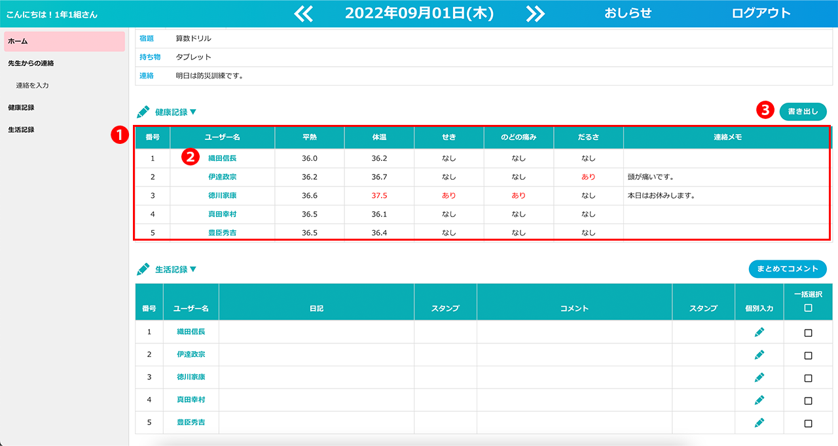Open individual comment entry for 豊臣秀吉
Image resolution: width=838 pixels, height=446 pixels.
pyautogui.click(x=759, y=422)
